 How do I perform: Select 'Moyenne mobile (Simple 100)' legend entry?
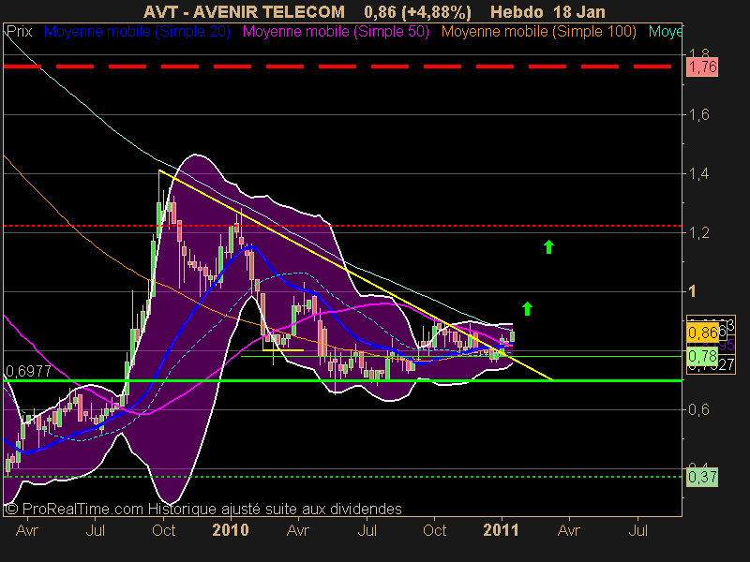click(x=538, y=32)
